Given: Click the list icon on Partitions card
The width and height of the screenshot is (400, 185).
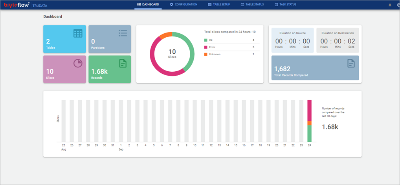Looking at the screenshot, I should tap(123, 33).
